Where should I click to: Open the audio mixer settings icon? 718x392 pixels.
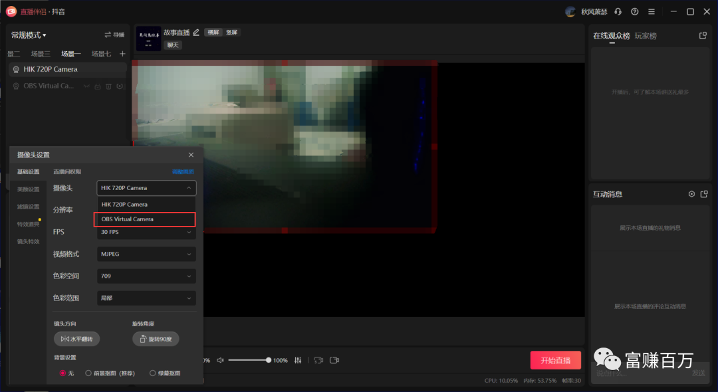(x=298, y=360)
